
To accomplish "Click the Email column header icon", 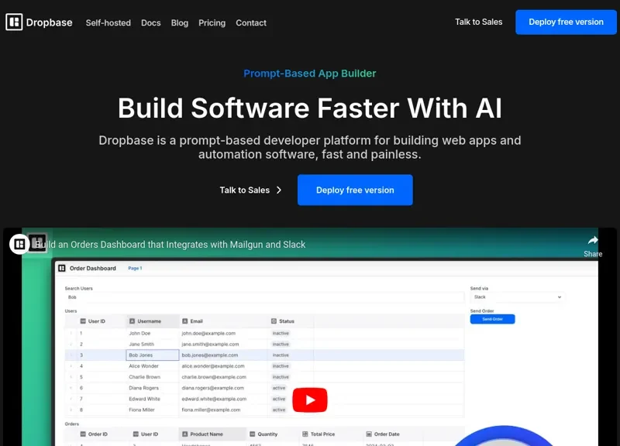I will (x=184, y=321).
